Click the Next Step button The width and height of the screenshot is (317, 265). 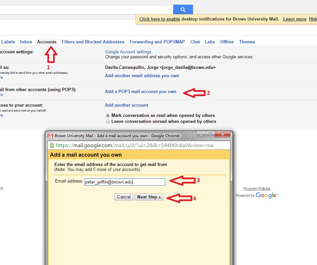(x=149, y=197)
